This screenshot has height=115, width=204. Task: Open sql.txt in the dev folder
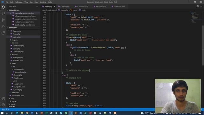pyautogui.click(x=14, y=101)
